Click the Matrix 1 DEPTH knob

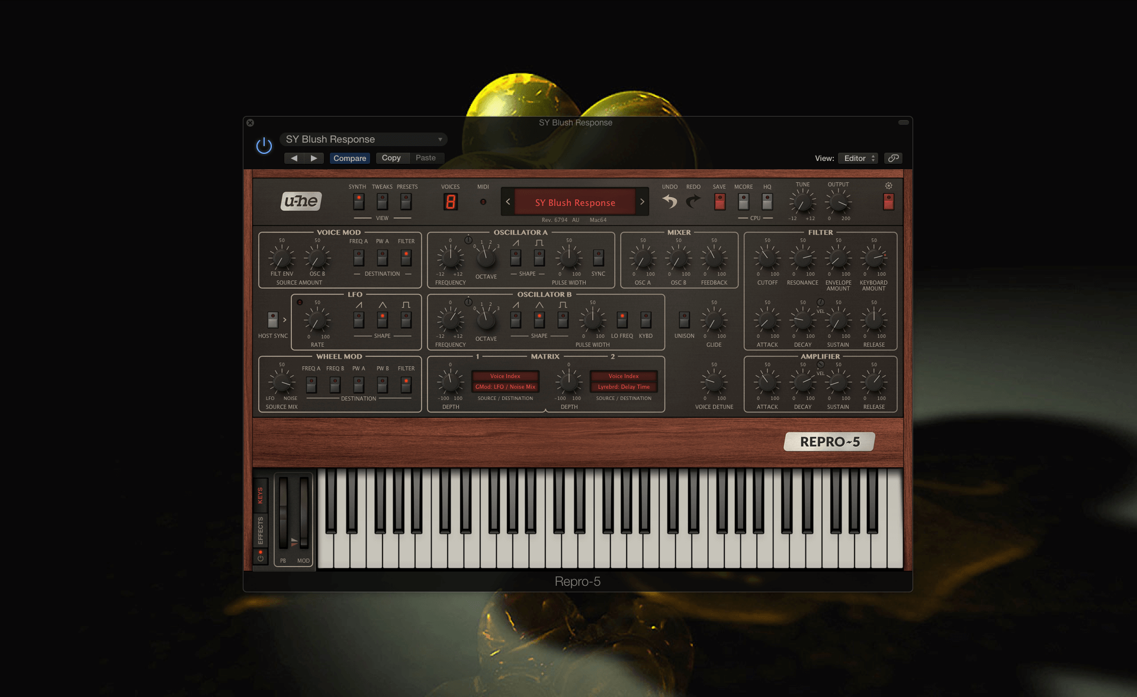[x=450, y=382]
